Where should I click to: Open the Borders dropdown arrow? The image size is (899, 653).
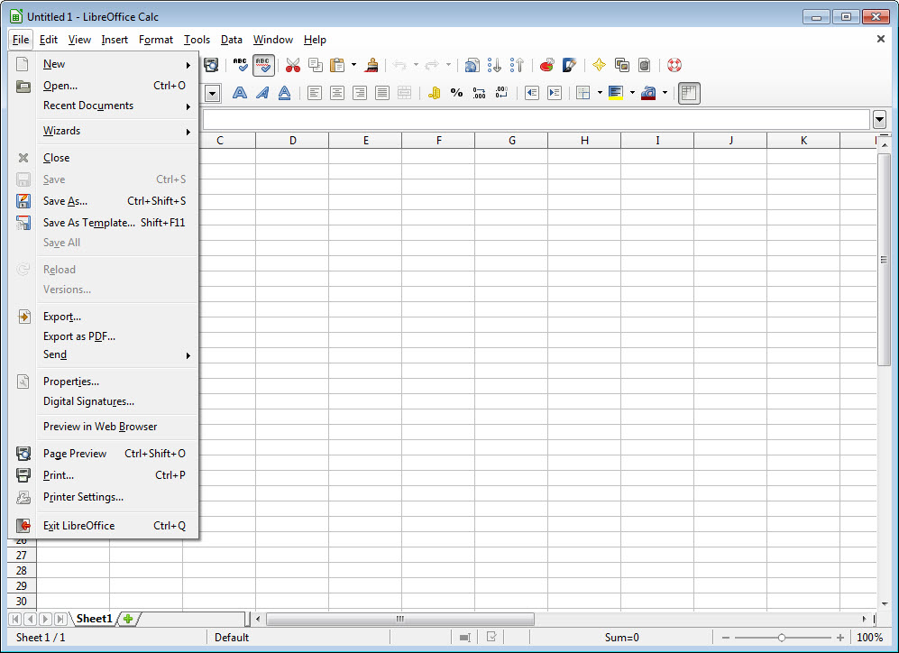[x=600, y=93]
